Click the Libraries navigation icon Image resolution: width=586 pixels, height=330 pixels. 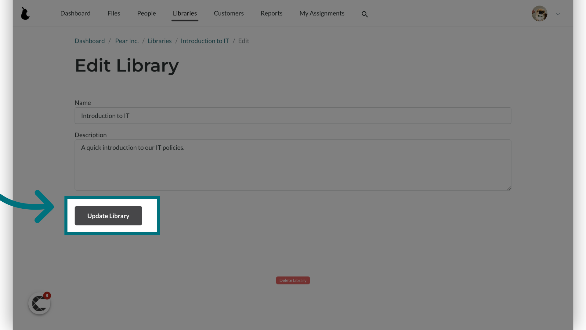pos(185,13)
